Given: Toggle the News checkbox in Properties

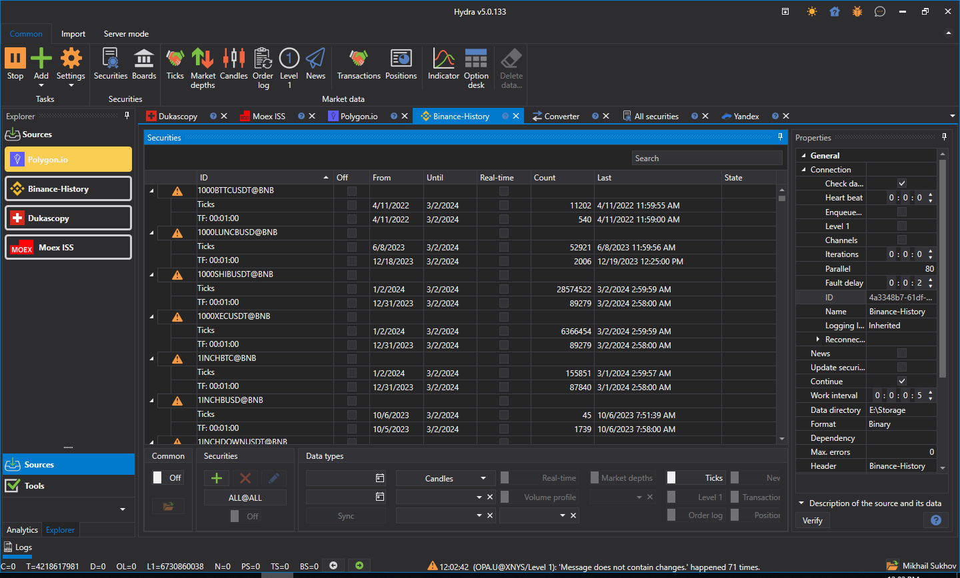Looking at the screenshot, I should 902,354.
